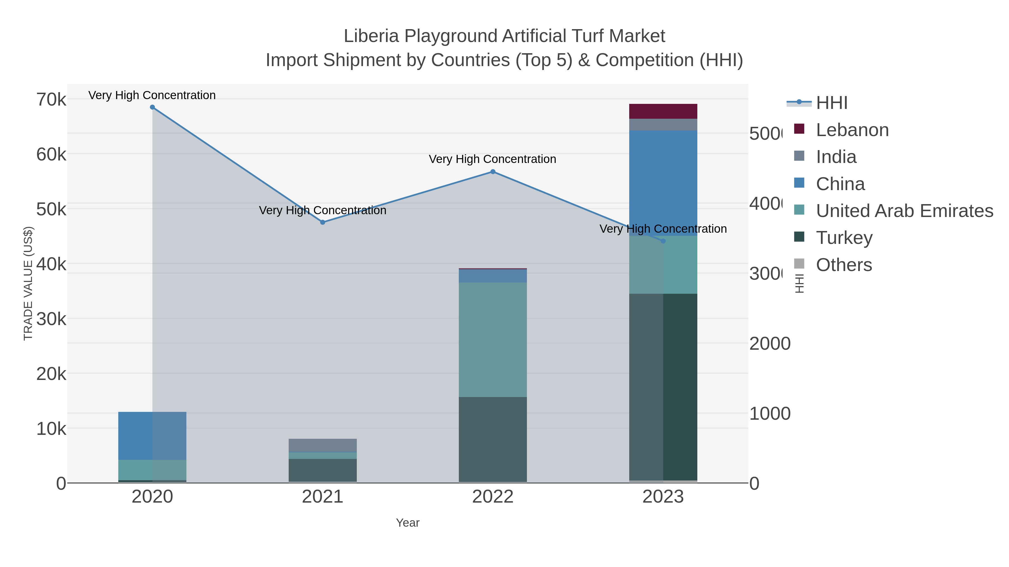This screenshot has height=567, width=1009.
Task: Click the Turkey dark green legend swatch
Action: (799, 237)
